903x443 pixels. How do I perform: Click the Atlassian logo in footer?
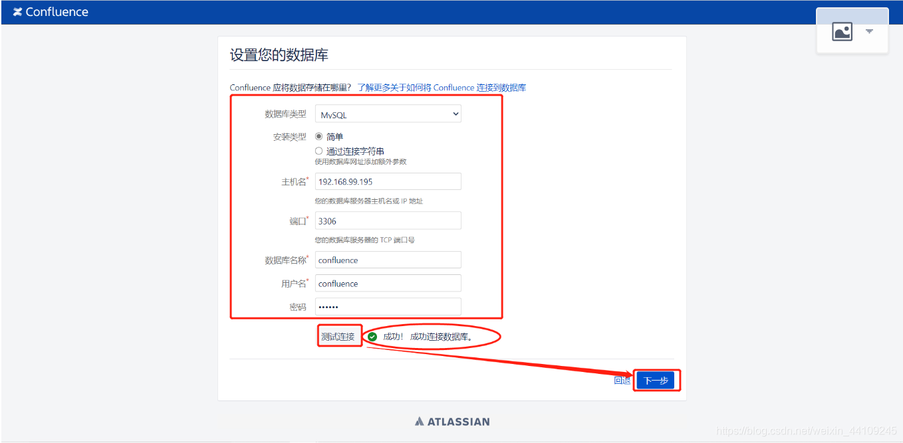[452, 421]
